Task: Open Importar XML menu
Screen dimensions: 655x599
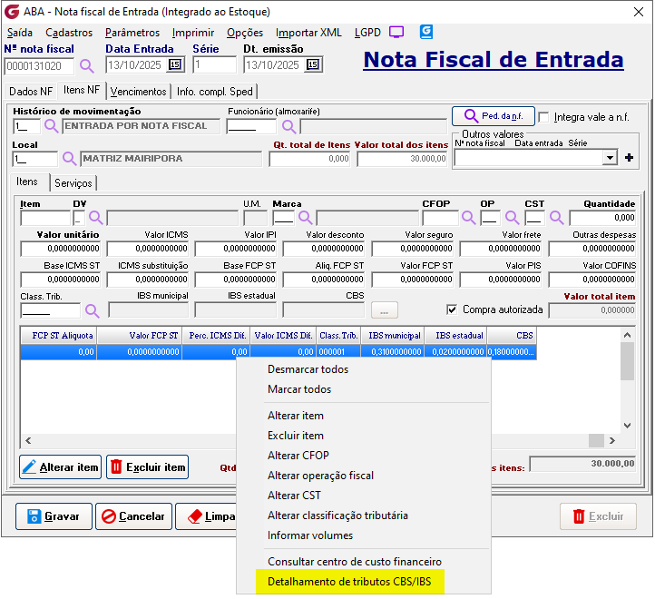Action: coord(308,33)
